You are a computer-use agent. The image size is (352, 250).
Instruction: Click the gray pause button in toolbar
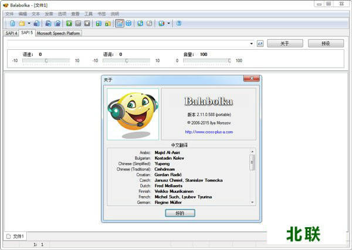click(x=78, y=23)
